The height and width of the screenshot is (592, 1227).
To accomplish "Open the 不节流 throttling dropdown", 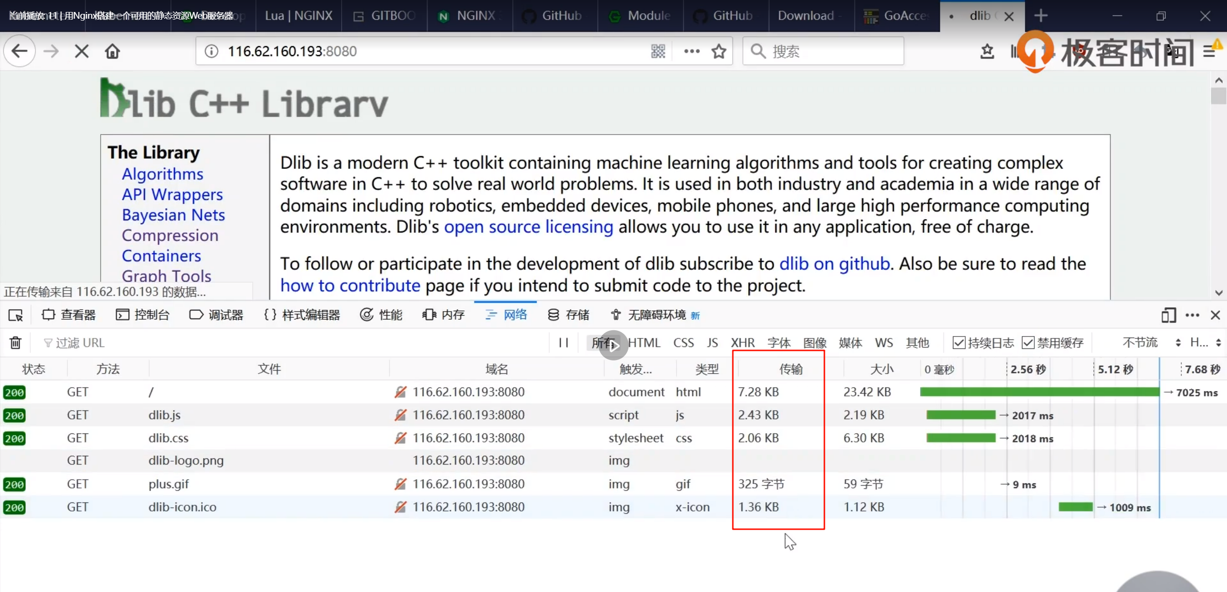I will (x=1151, y=343).
